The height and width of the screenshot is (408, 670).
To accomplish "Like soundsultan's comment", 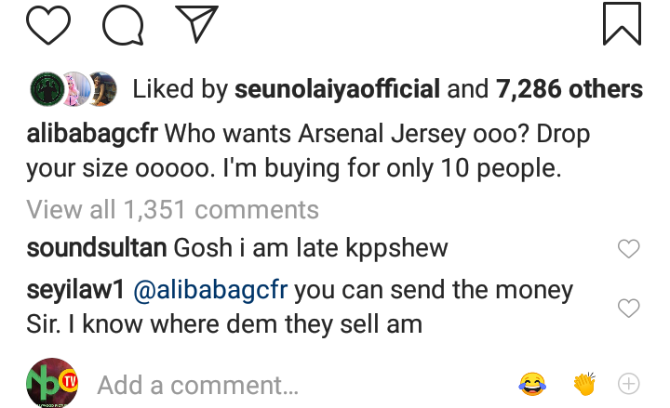I will click(x=629, y=248).
